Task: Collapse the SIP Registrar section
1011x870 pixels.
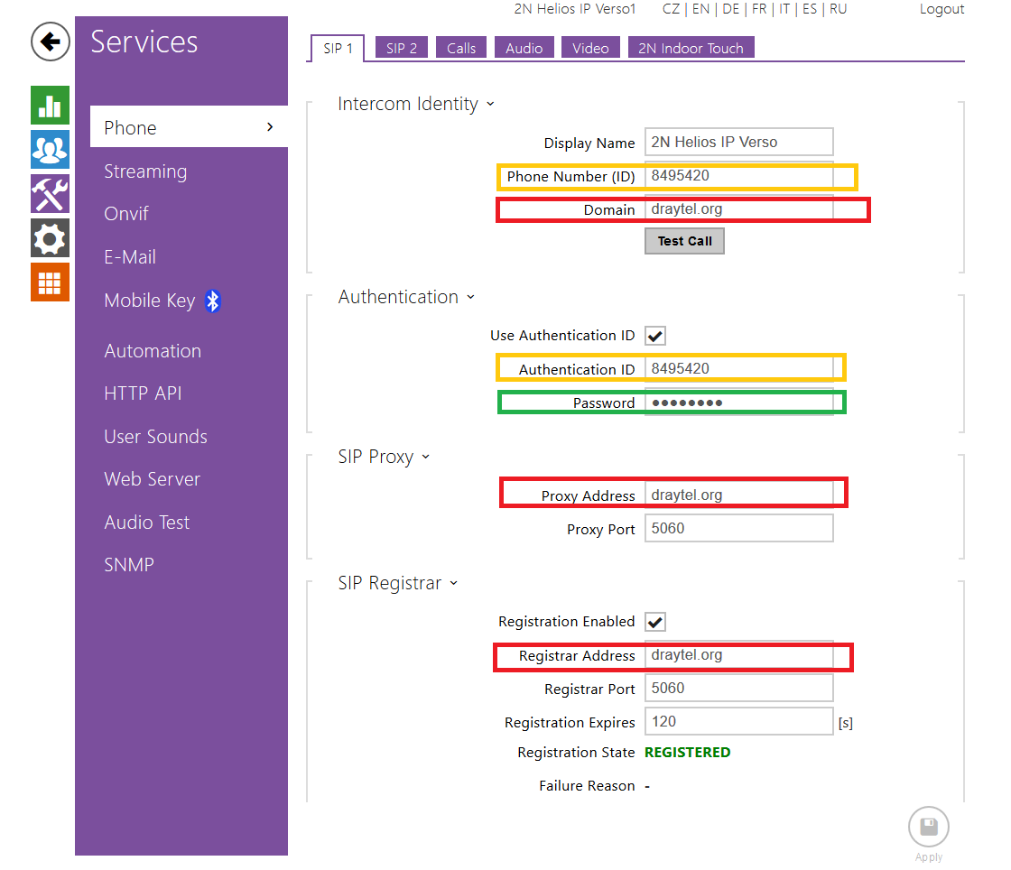Action: tap(453, 584)
